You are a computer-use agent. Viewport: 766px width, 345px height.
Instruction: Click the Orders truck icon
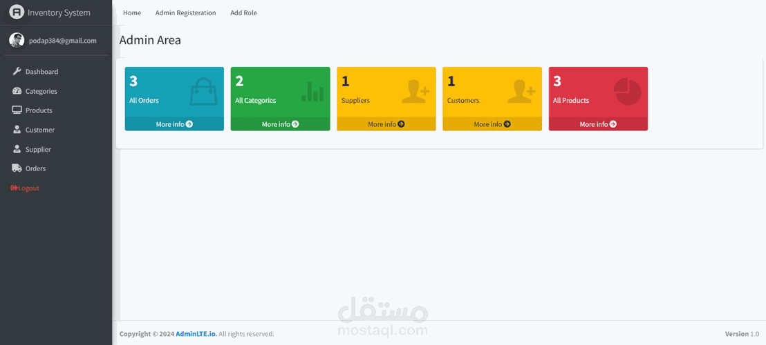point(17,168)
